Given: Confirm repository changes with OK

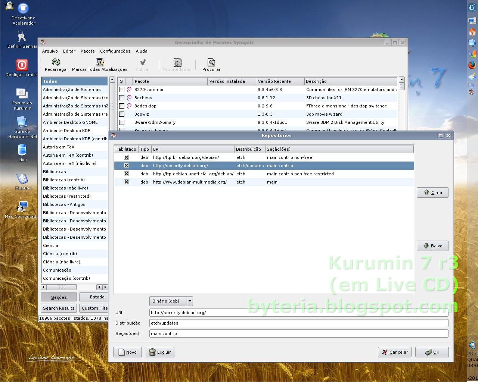Looking at the screenshot, I should [x=432, y=352].
